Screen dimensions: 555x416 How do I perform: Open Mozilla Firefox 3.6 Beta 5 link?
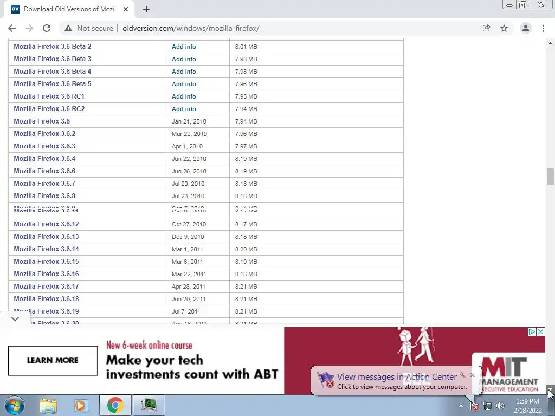tap(53, 84)
